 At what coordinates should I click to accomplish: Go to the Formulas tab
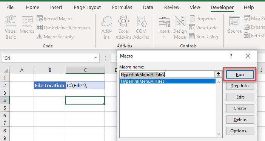coord(122,8)
